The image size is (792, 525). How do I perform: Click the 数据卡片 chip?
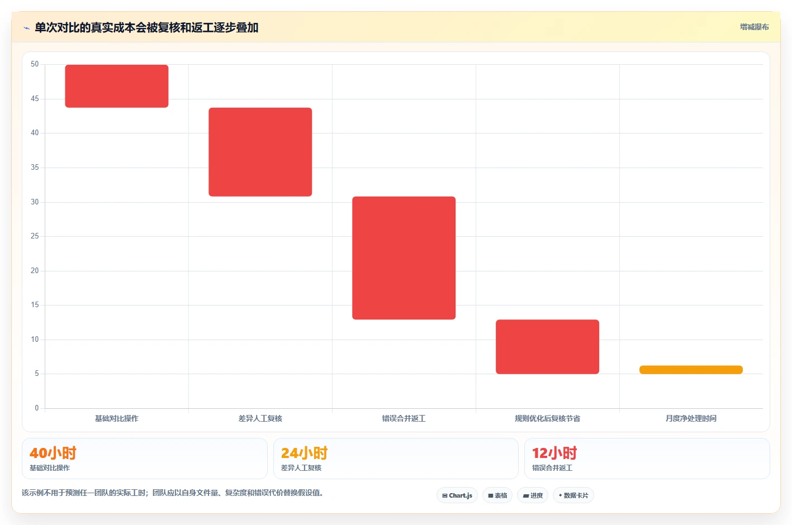tap(573, 495)
